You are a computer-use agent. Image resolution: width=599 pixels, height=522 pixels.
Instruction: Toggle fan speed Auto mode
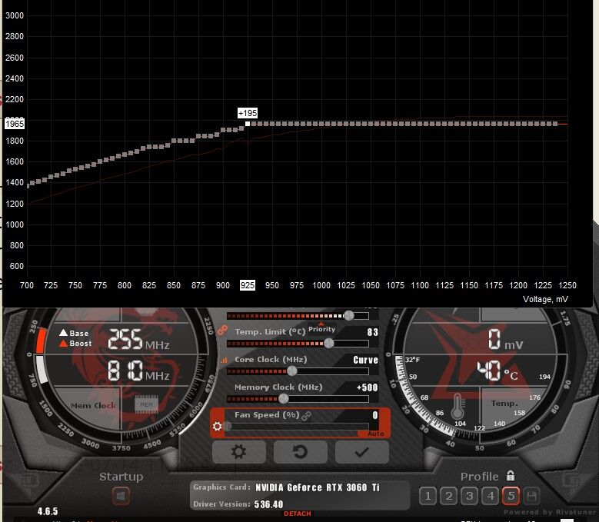[x=375, y=434]
